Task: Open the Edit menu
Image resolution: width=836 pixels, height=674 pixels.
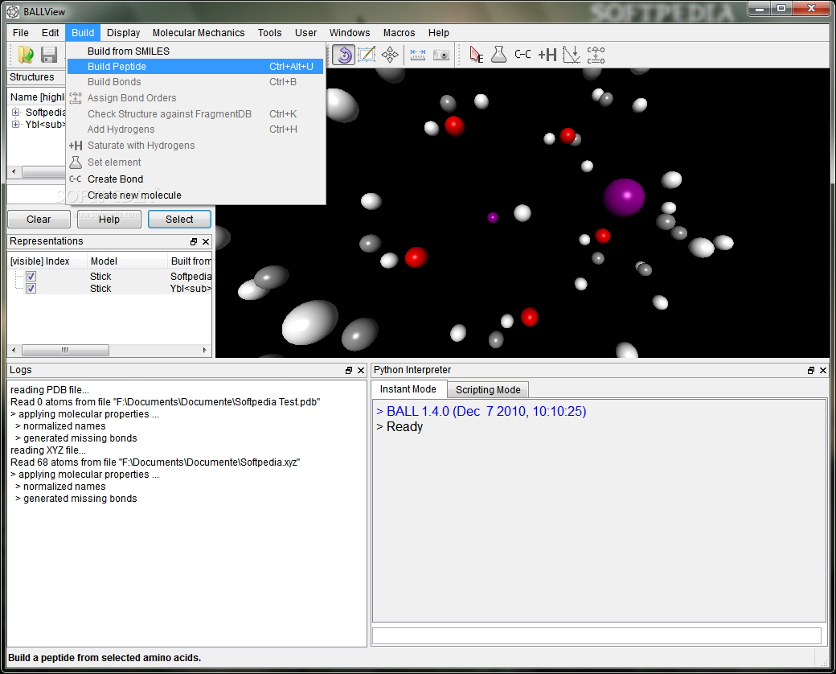Action: tap(51, 32)
